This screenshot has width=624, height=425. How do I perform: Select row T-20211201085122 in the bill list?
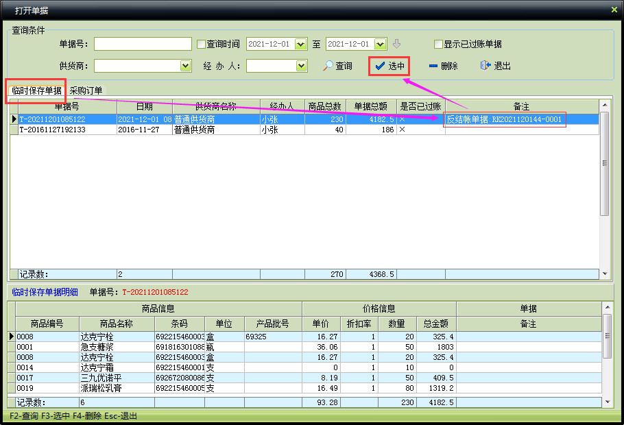(x=304, y=119)
